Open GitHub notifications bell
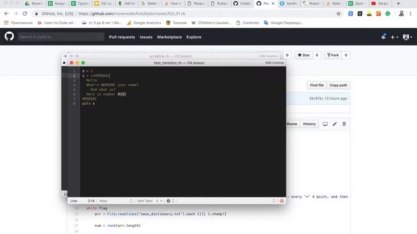Image resolution: width=417 pixels, height=234 pixels. click(x=383, y=37)
